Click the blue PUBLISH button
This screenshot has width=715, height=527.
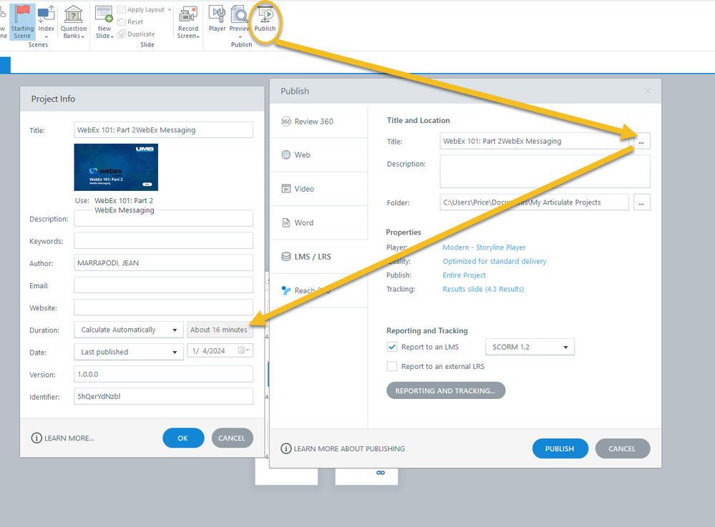(560, 448)
